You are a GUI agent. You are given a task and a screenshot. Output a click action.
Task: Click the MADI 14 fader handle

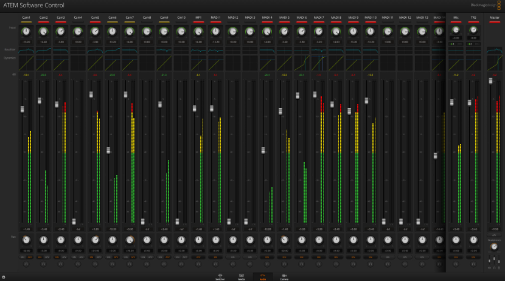435,156
